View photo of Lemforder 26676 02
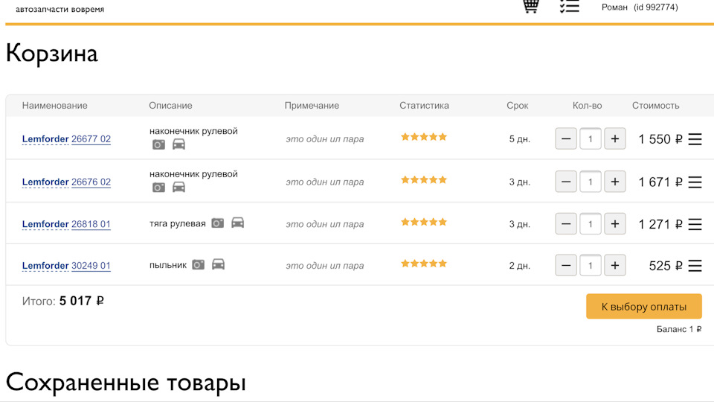Image resolution: width=714 pixels, height=402 pixels. (158, 188)
